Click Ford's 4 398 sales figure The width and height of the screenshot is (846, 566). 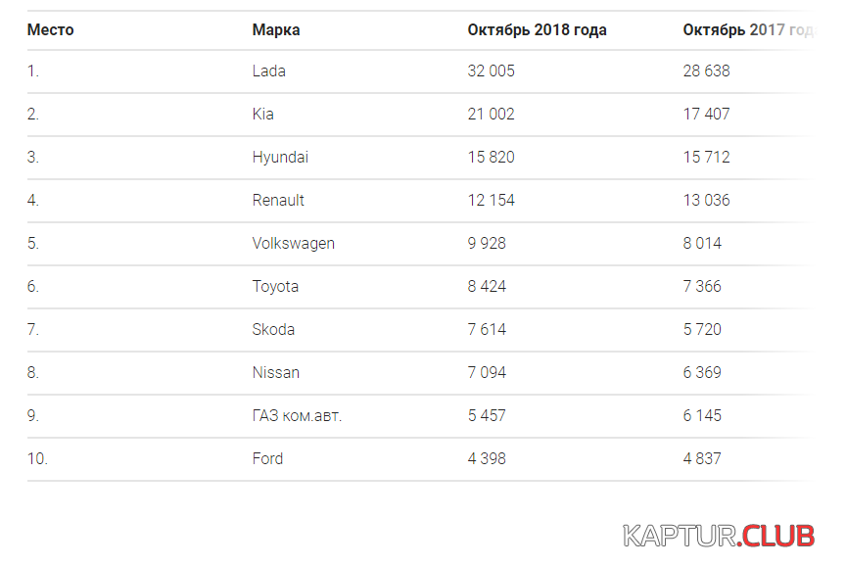pyautogui.click(x=487, y=458)
